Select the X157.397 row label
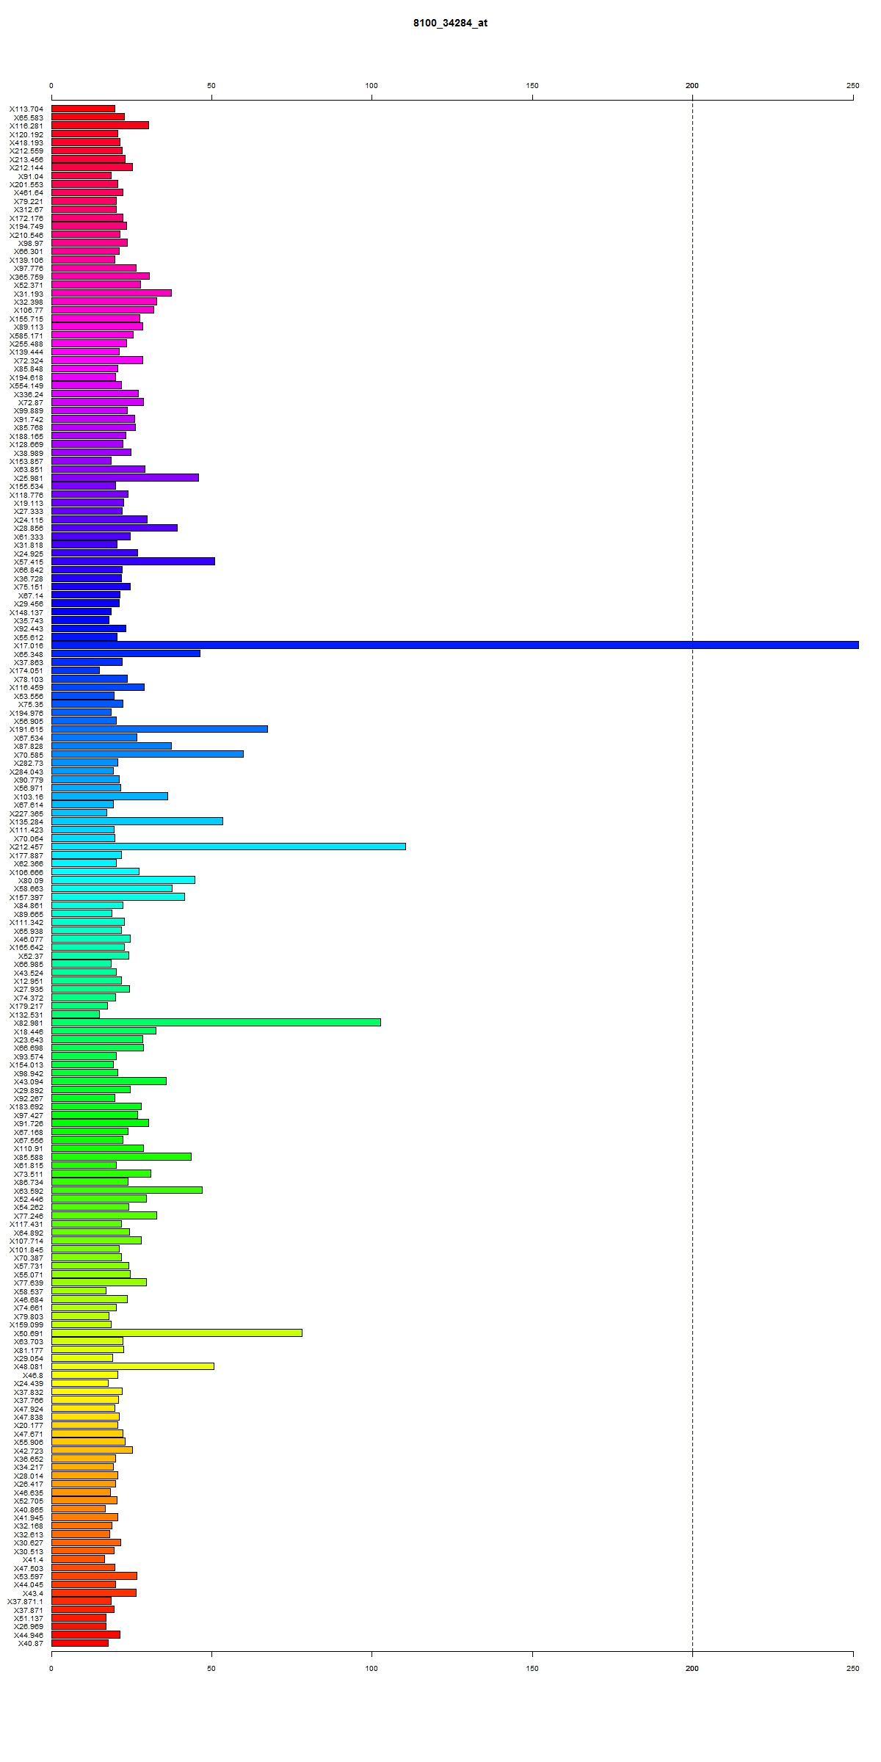The width and height of the screenshot is (881, 1762). point(26,898)
